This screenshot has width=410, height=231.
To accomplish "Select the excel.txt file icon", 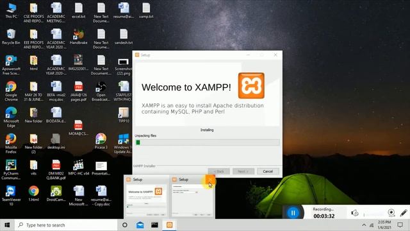I will pos(78,10).
